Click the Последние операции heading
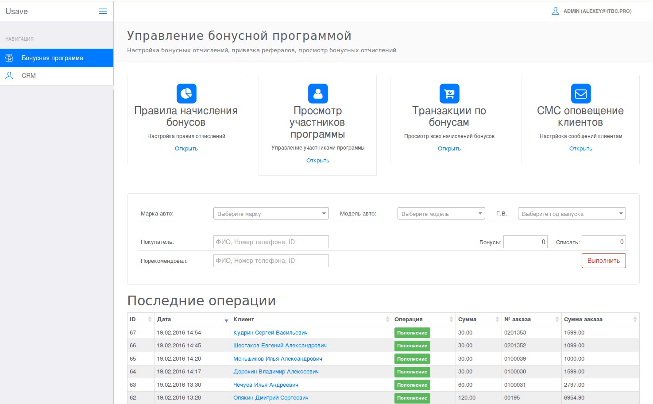Screen dimensions: 653x404 (x=201, y=301)
